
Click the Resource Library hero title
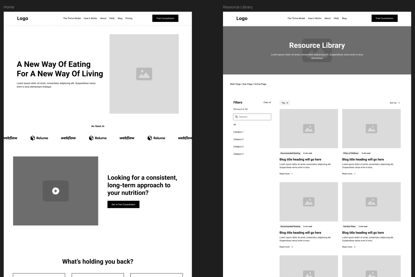point(317,45)
